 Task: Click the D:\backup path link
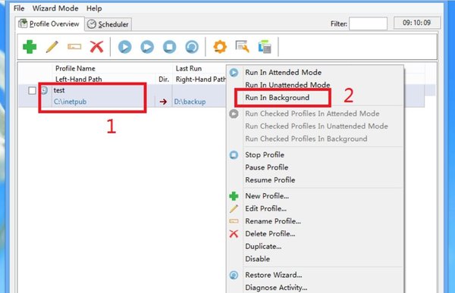click(190, 101)
